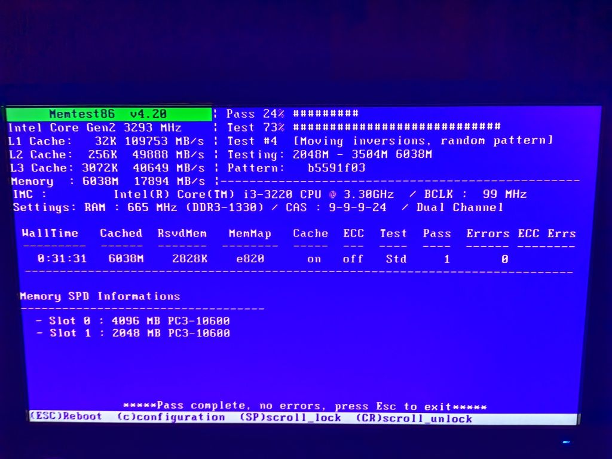This screenshot has height=459, width=612.
Task: Click the Testing range 2048M - 3504M
Action: (362, 154)
